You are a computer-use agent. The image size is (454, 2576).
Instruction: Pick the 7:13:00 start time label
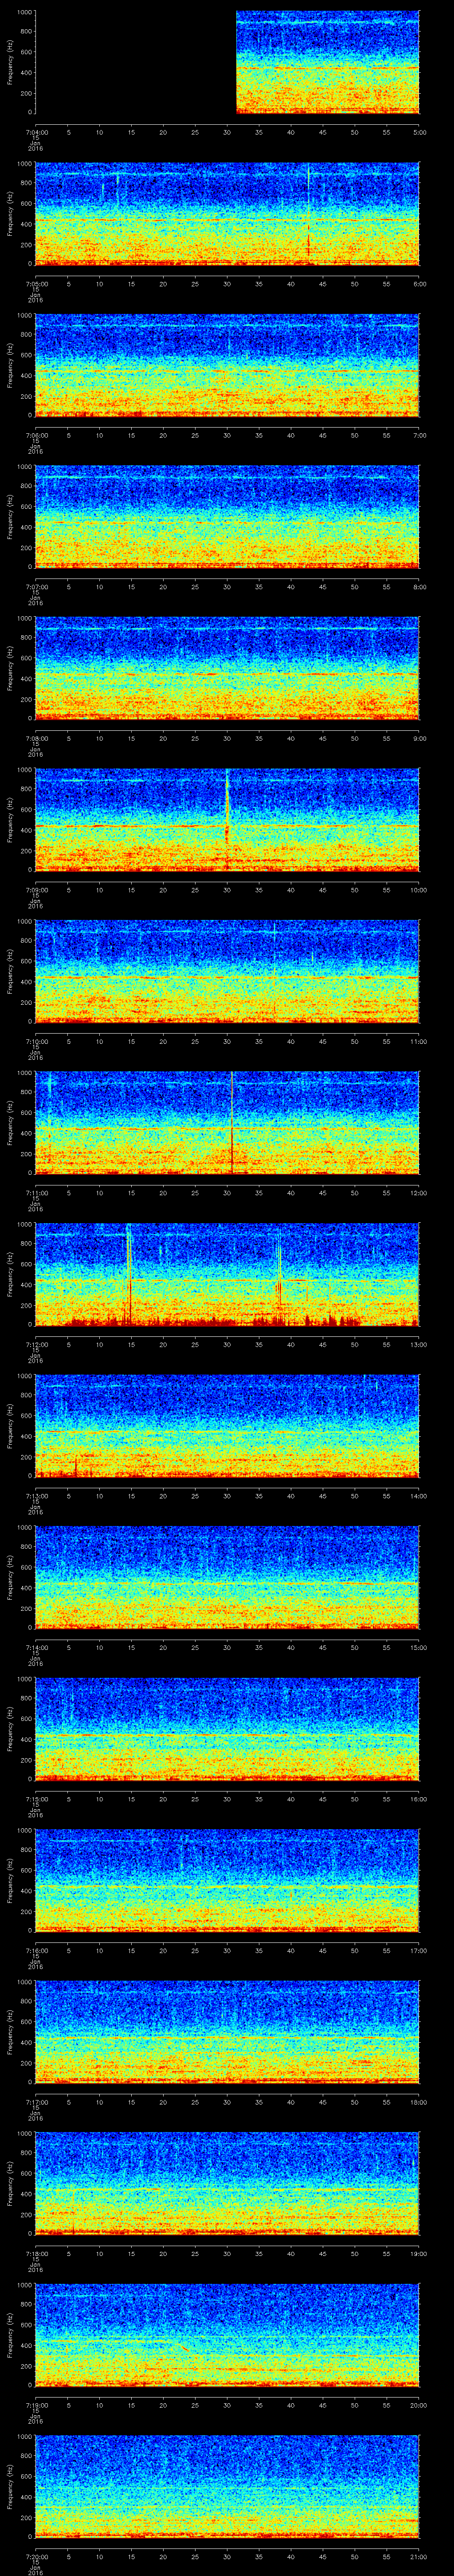point(36,1496)
